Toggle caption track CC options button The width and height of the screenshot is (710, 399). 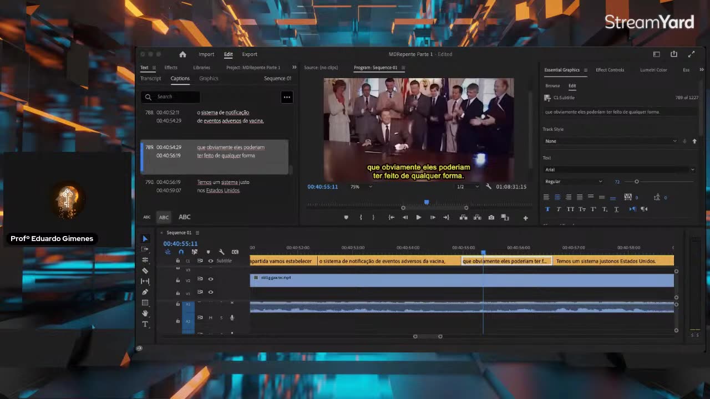point(235,252)
